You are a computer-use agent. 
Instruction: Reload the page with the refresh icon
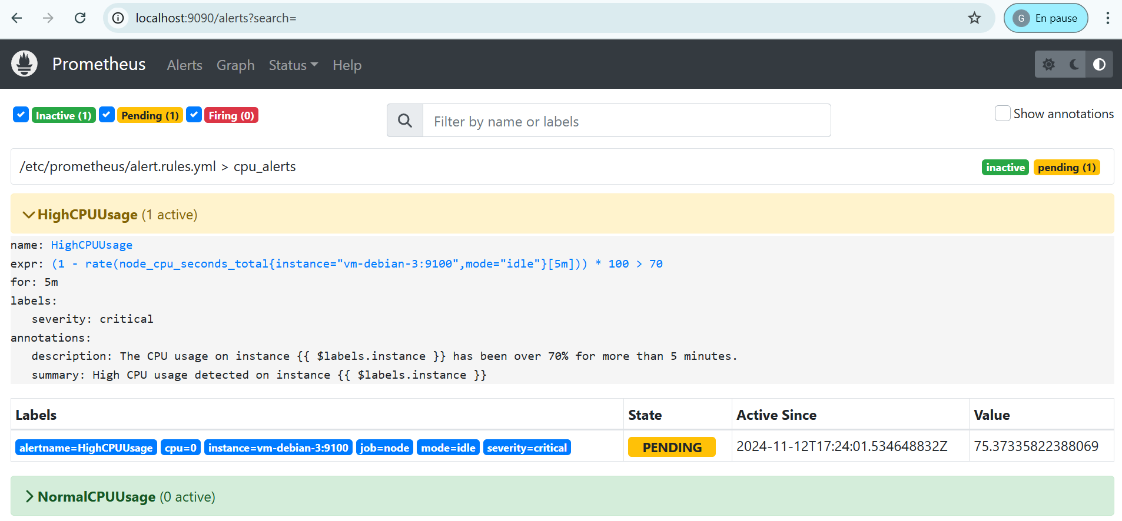[x=80, y=18]
